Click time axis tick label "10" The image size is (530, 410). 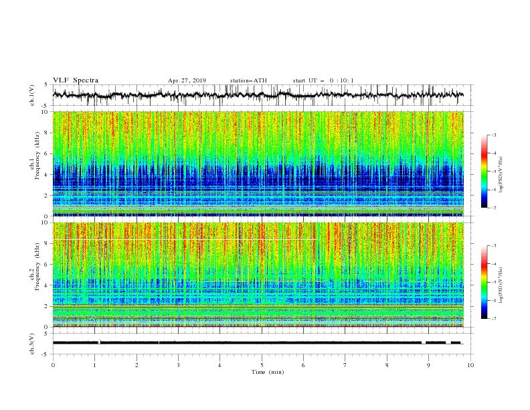tap(470, 365)
